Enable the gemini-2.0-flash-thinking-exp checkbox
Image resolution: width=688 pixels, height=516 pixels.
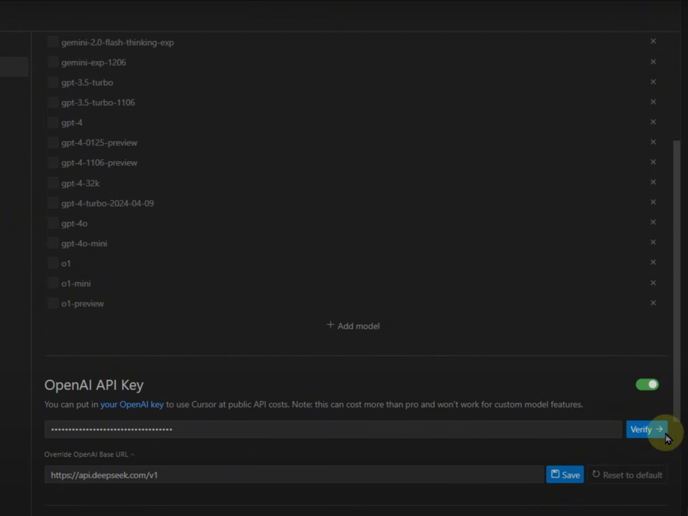pyautogui.click(x=53, y=42)
